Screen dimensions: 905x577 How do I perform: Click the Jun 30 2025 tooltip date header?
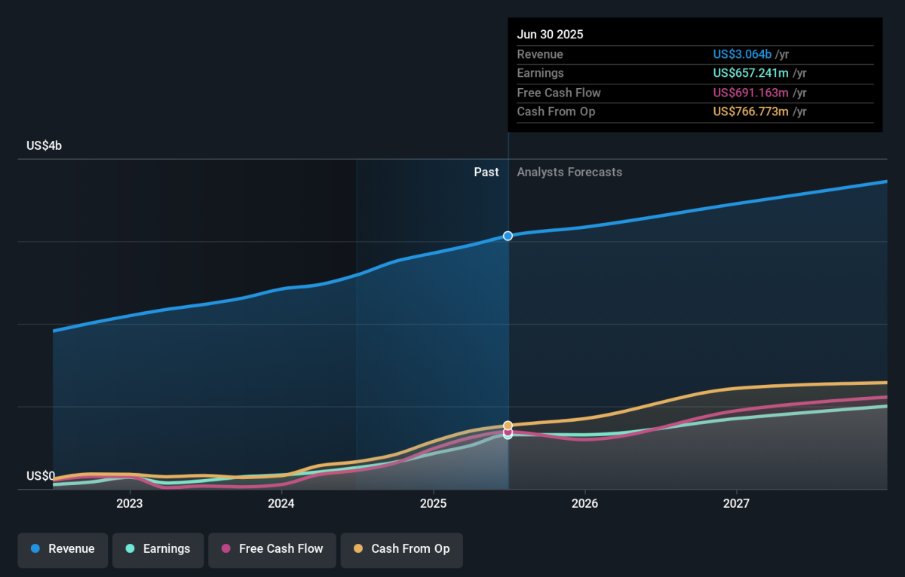point(550,35)
